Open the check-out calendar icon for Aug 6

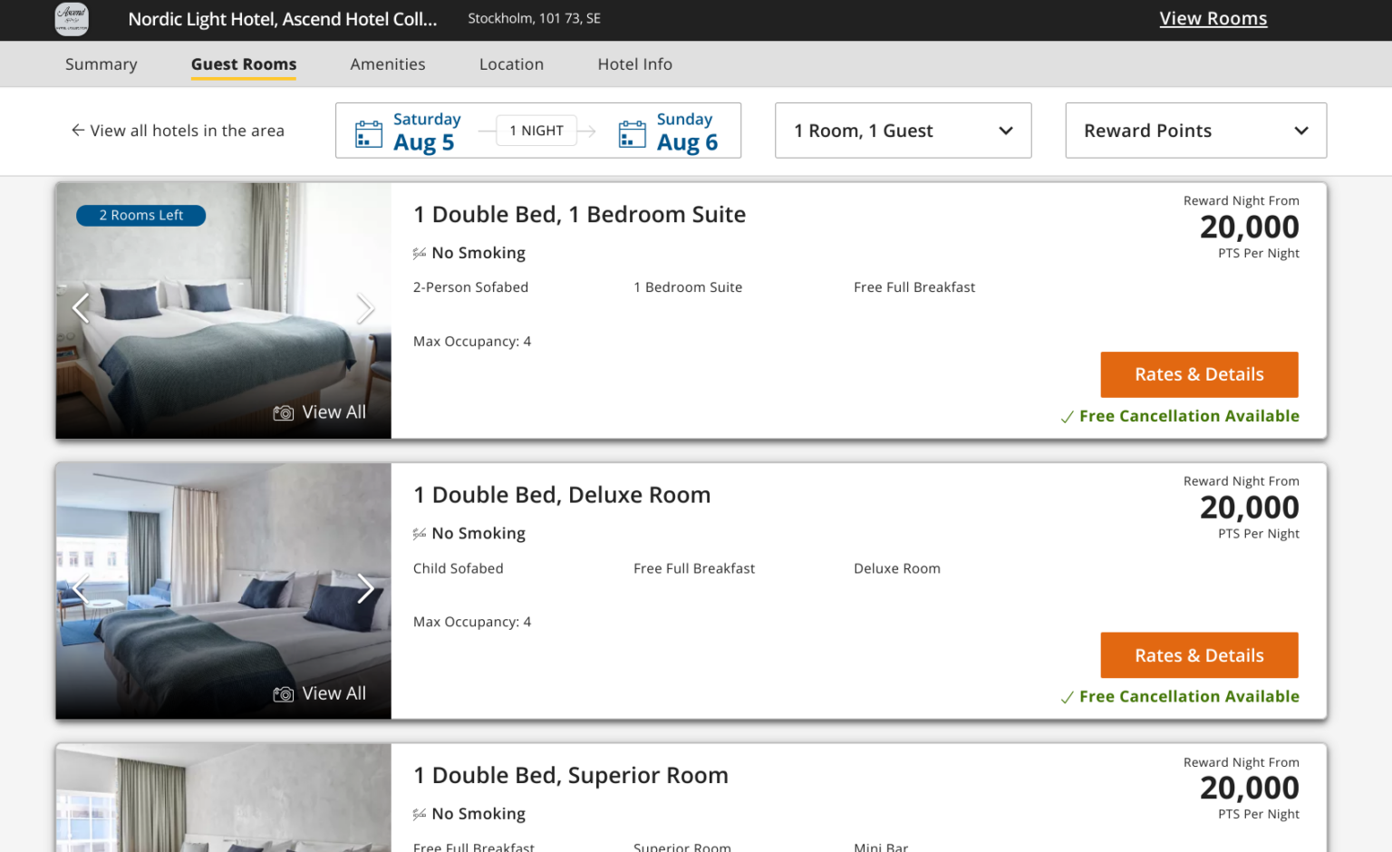coord(632,134)
